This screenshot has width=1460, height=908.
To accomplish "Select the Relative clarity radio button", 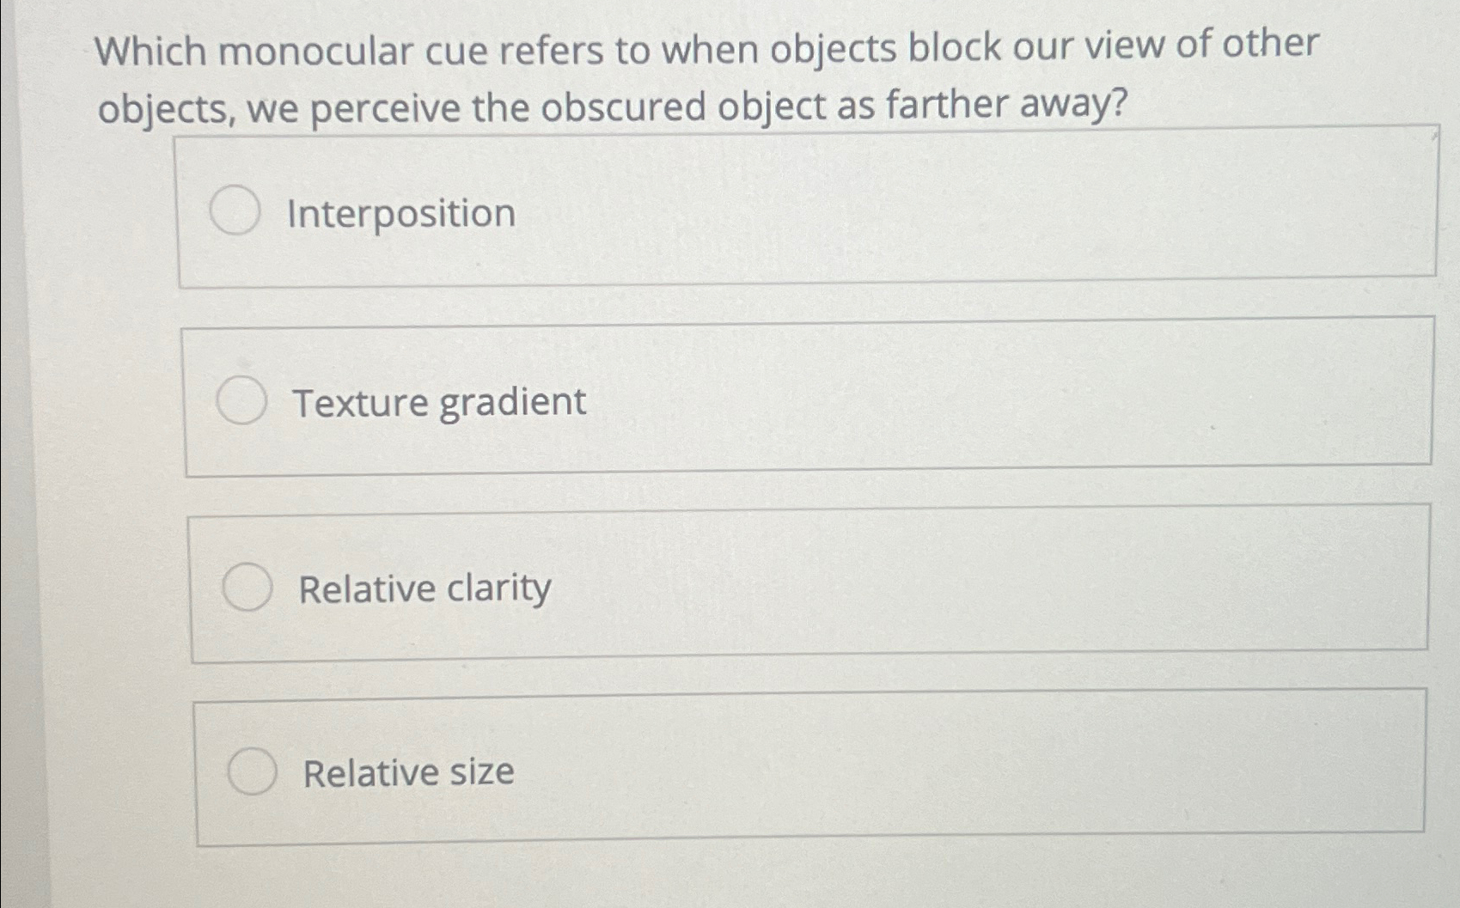I will (247, 588).
